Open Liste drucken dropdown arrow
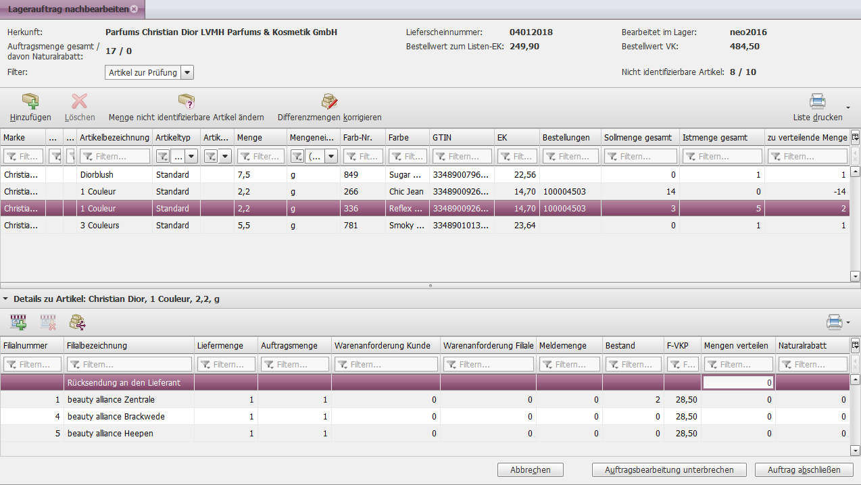 (848, 107)
